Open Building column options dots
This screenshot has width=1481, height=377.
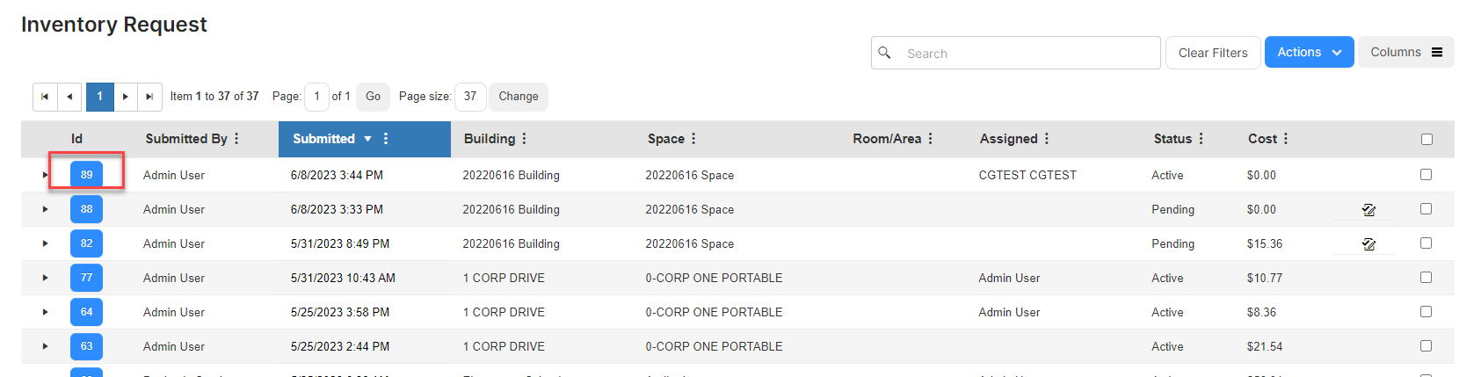(x=524, y=139)
